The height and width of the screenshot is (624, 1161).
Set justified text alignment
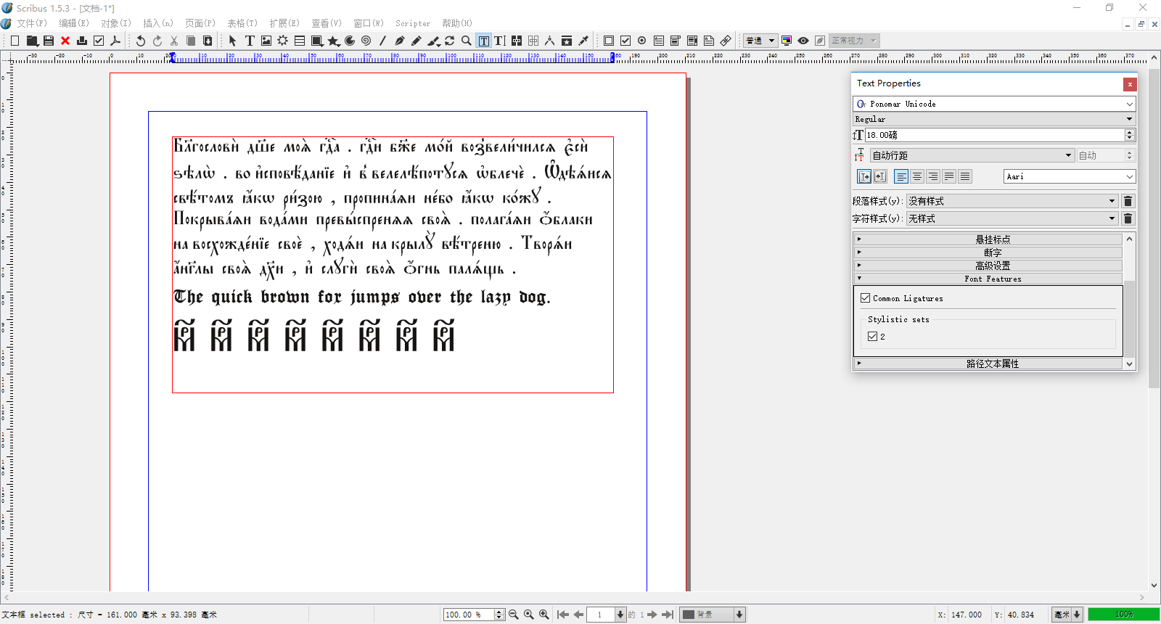point(949,176)
